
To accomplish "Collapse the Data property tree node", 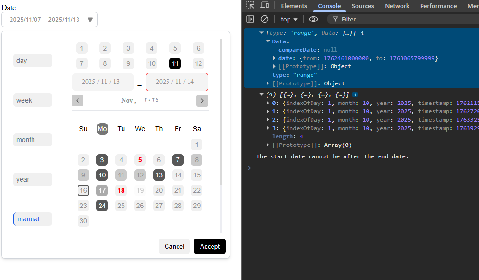I will tap(268, 41).
